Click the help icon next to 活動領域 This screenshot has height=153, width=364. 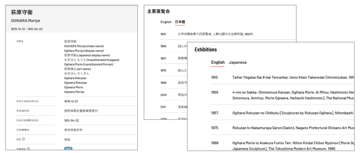pyautogui.click(x=28, y=148)
